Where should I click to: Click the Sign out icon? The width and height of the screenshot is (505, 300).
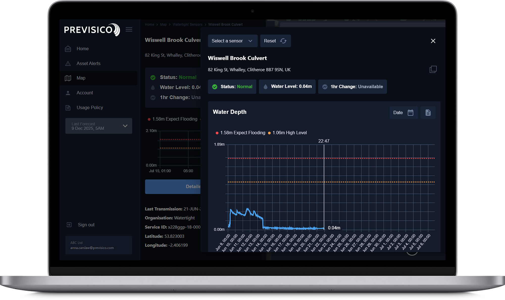pos(69,225)
